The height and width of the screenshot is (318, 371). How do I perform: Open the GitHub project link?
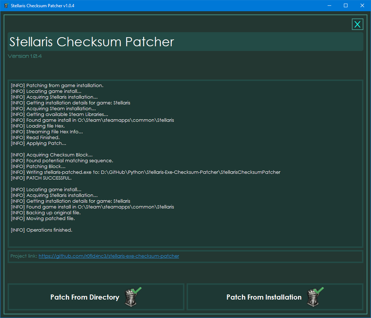tap(109, 256)
